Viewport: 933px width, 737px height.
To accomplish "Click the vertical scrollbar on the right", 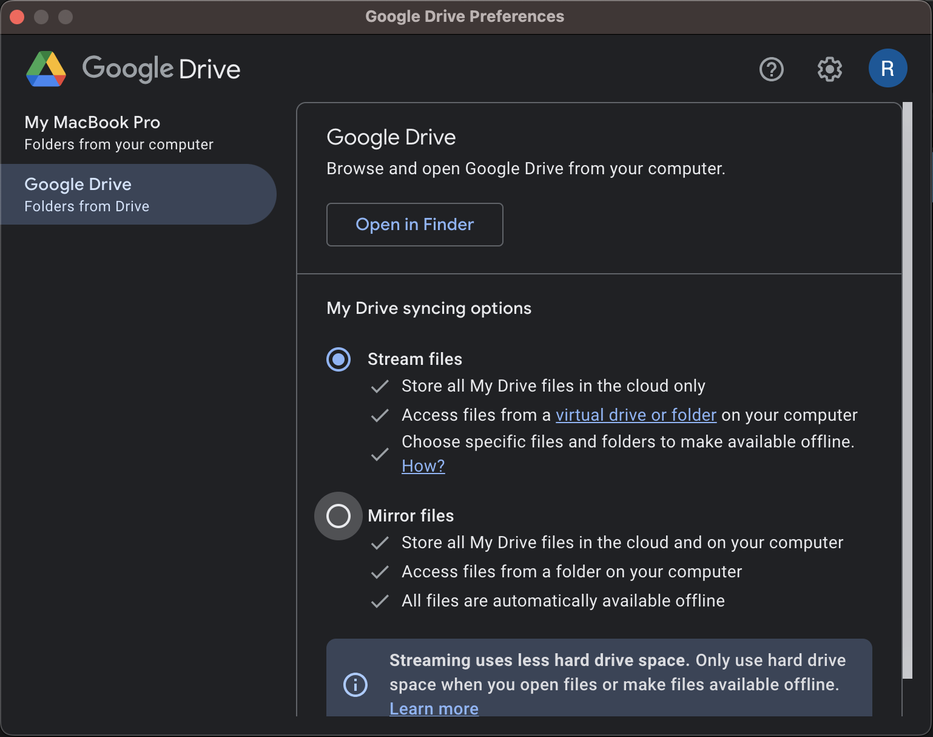I will (x=907, y=389).
